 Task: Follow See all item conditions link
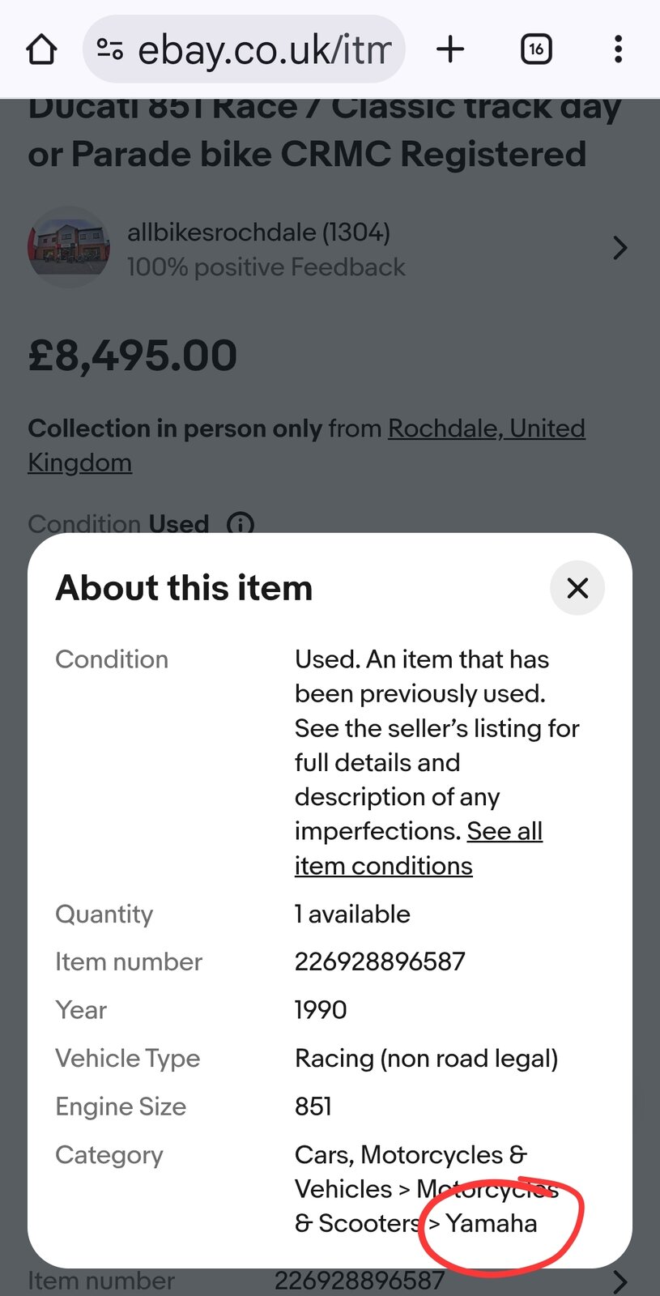418,849
